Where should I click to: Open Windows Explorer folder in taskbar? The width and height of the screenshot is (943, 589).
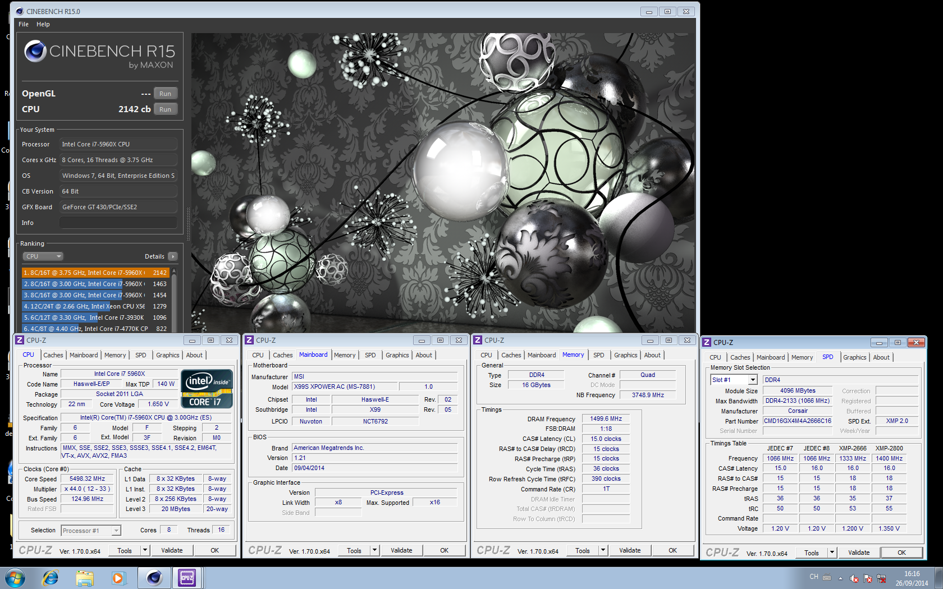coord(85,578)
